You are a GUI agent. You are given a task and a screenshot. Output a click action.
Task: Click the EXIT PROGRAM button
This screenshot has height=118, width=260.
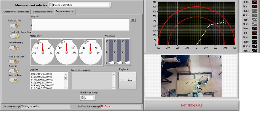tap(191, 105)
